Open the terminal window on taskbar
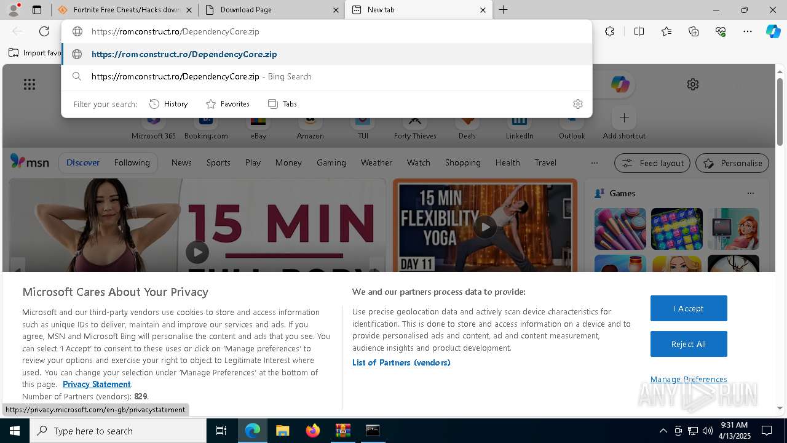 [373, 431]
